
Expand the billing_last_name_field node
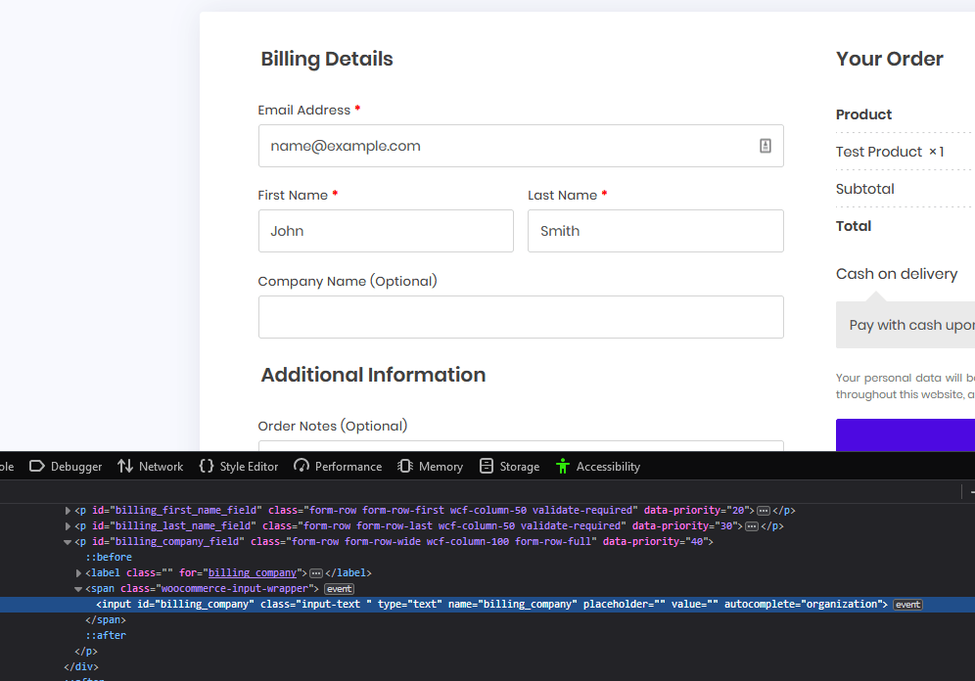click(x=68, y=526)
